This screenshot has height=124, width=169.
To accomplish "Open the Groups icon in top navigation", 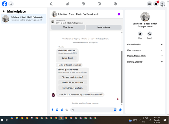I will point(115,4).
